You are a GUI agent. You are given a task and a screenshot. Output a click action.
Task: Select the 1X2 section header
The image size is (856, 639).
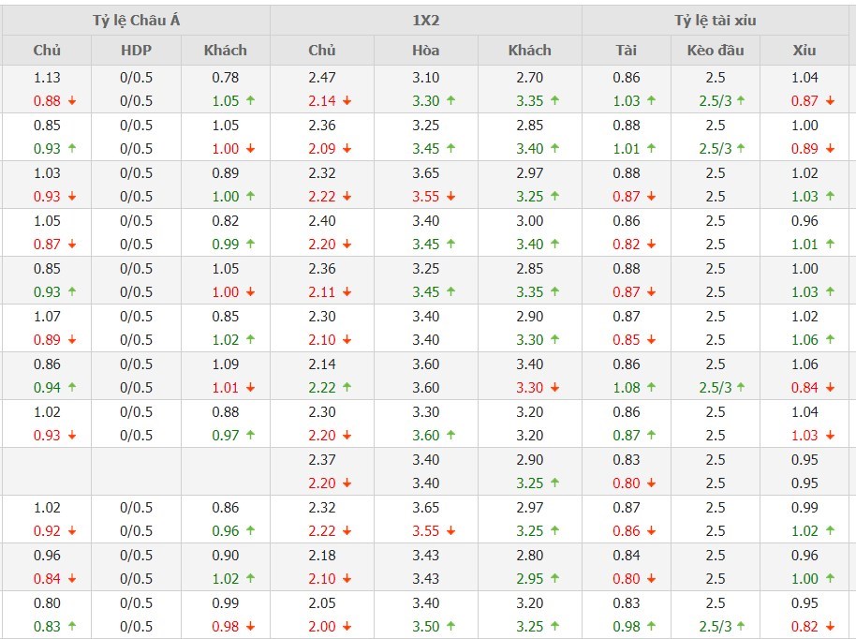426,21
